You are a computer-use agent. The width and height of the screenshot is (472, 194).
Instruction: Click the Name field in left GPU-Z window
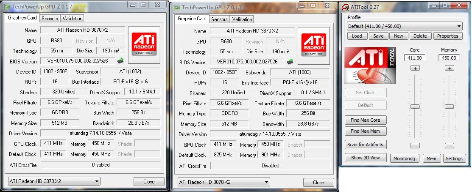tap(83, 30)
